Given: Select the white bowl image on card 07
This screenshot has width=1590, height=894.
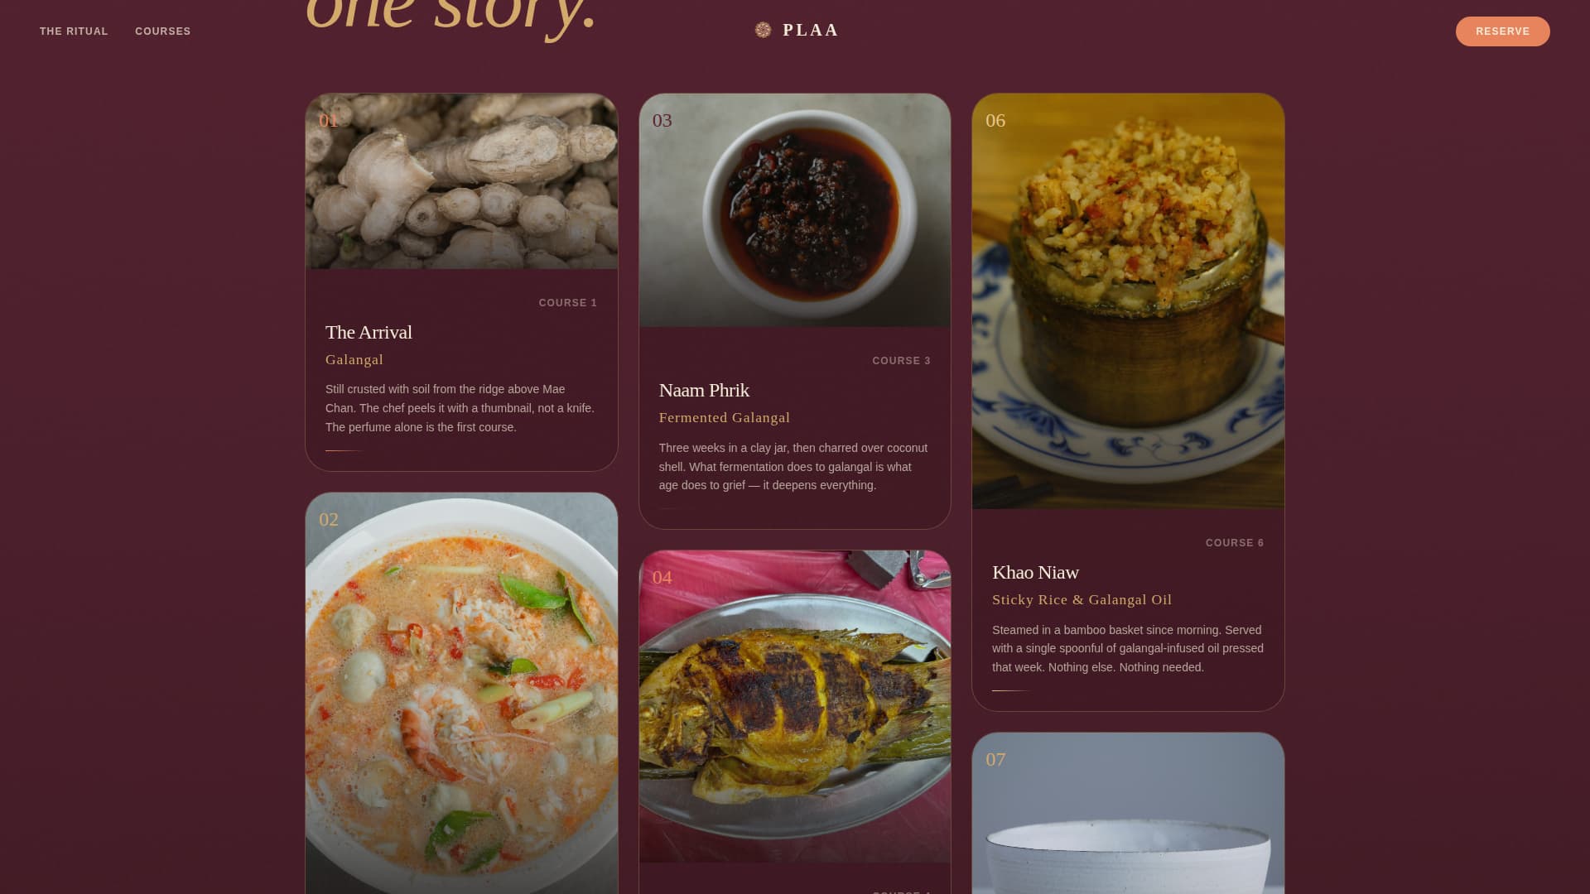Looking at the screenshot, I should [x=1128, y=814].
